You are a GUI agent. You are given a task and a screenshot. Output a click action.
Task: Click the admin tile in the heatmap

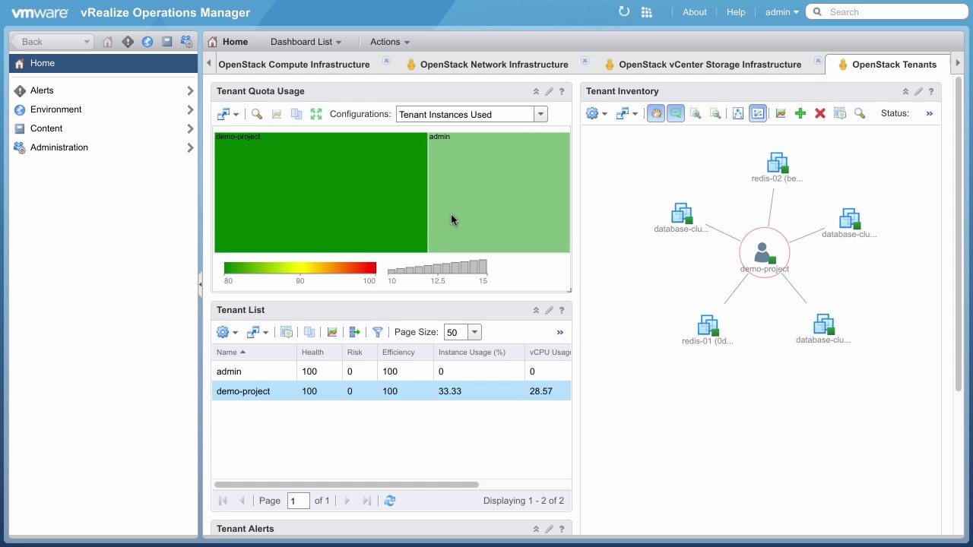click(499, 192)
